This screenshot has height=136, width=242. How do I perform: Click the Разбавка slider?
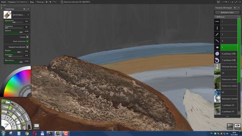click(14, 28)
